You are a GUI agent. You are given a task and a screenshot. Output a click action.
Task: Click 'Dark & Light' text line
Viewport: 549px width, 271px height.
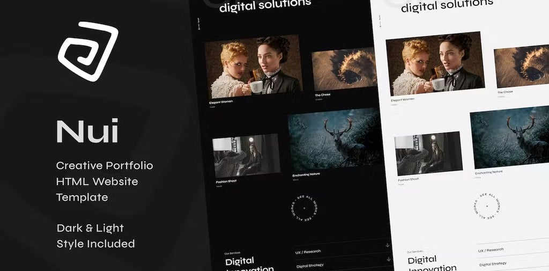(90, 228)
